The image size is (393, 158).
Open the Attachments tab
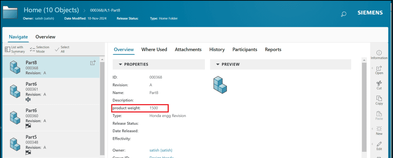pos(188,49)
